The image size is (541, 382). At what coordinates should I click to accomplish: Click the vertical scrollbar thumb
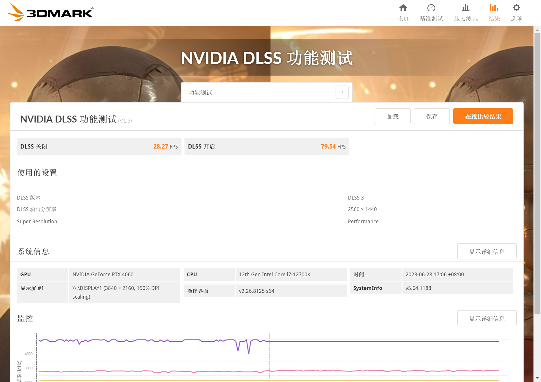click(537, 173)
